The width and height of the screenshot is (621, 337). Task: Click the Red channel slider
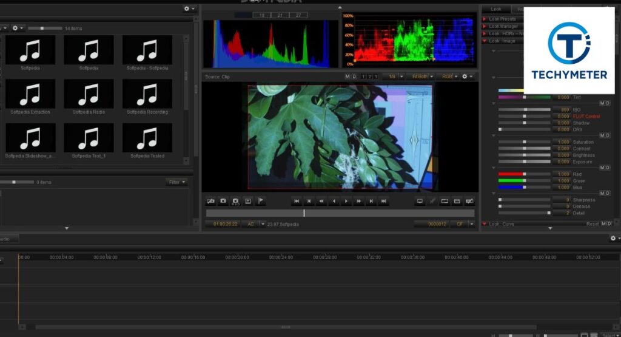point(525,174)
